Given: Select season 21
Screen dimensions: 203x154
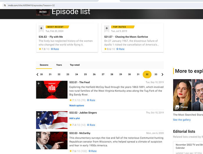Looking at the screenshot, I should 50,74.
